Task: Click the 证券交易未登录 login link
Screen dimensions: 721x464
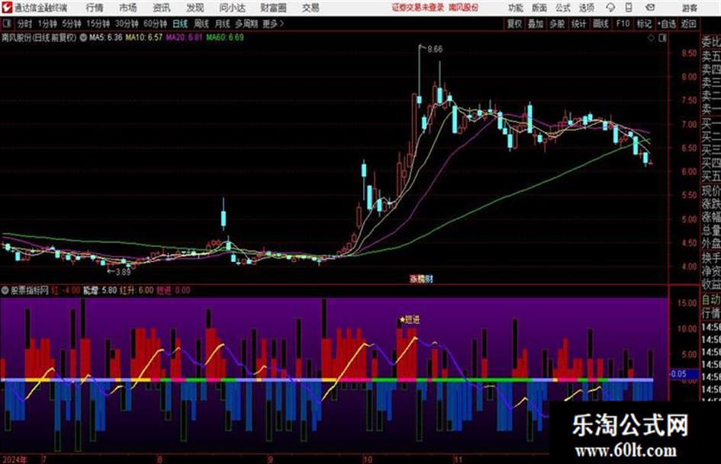Action: pos(418,8)
